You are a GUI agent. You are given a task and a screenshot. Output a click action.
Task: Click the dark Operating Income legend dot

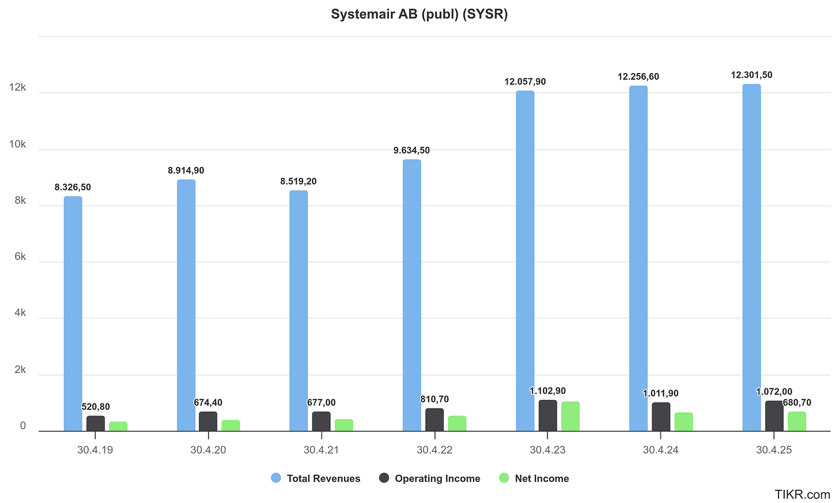(x=384, y=478)
